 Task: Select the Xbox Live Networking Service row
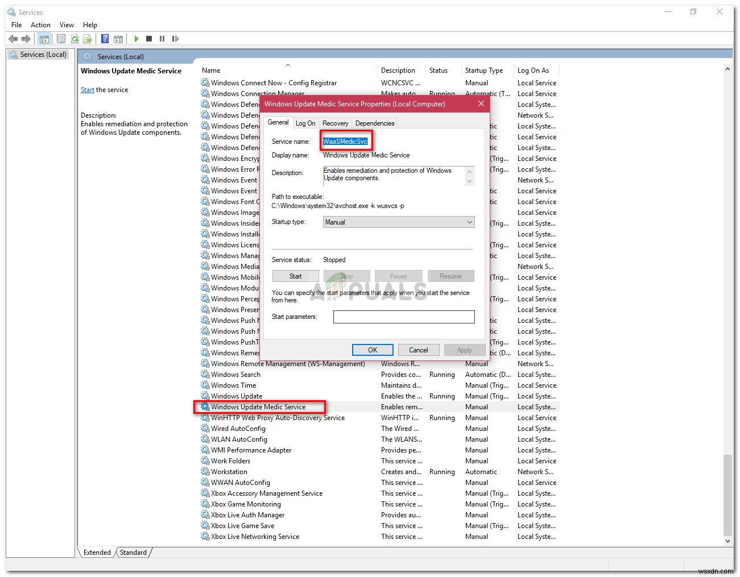pyautogui.click(x=379, y=537)
